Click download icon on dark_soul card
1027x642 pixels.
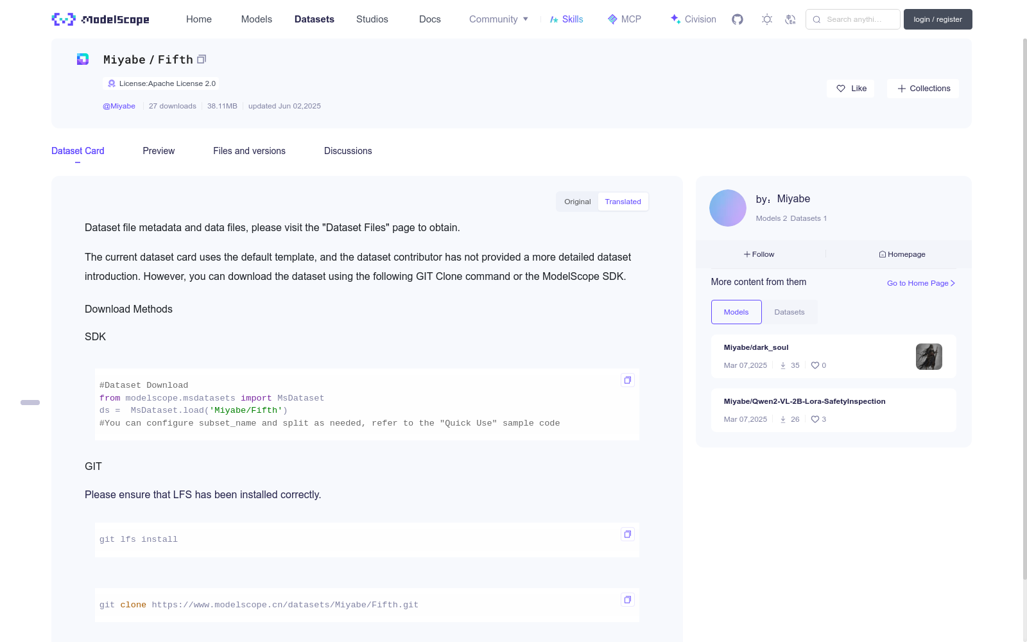[783, 365]
